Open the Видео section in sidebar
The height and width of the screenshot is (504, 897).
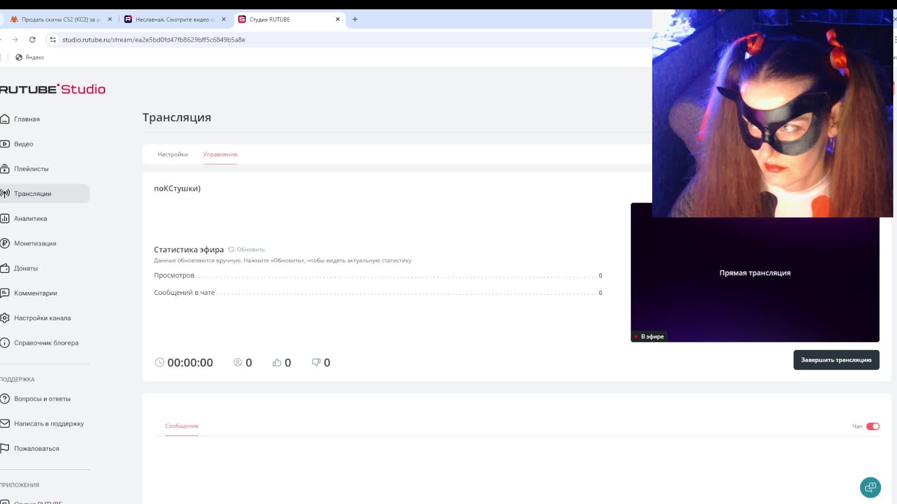(23, 144)
